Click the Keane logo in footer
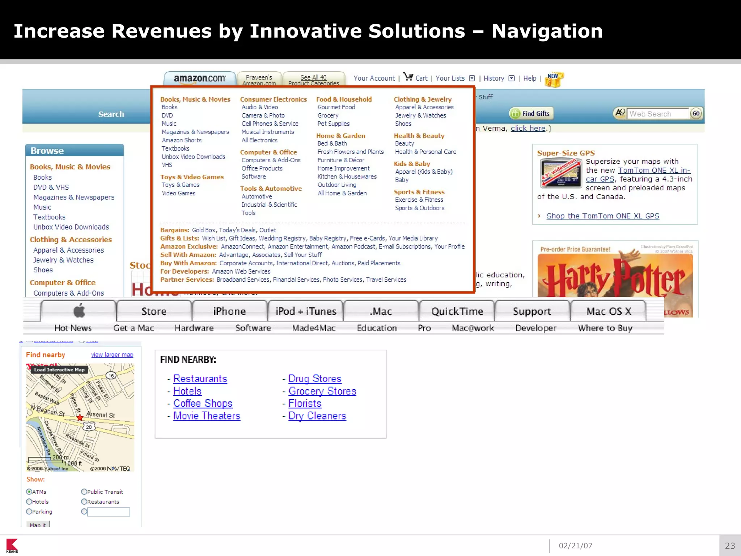This screenshot has width=741, height=556. point(12,546)
